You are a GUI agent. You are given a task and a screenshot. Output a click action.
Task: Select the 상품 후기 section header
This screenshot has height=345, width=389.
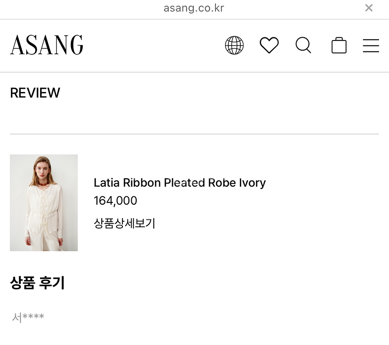click(x=37, y=284)
